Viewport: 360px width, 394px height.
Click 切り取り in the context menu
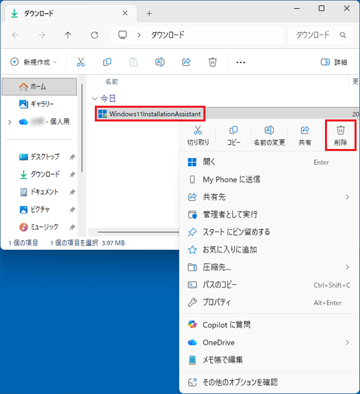coord(198,136)
